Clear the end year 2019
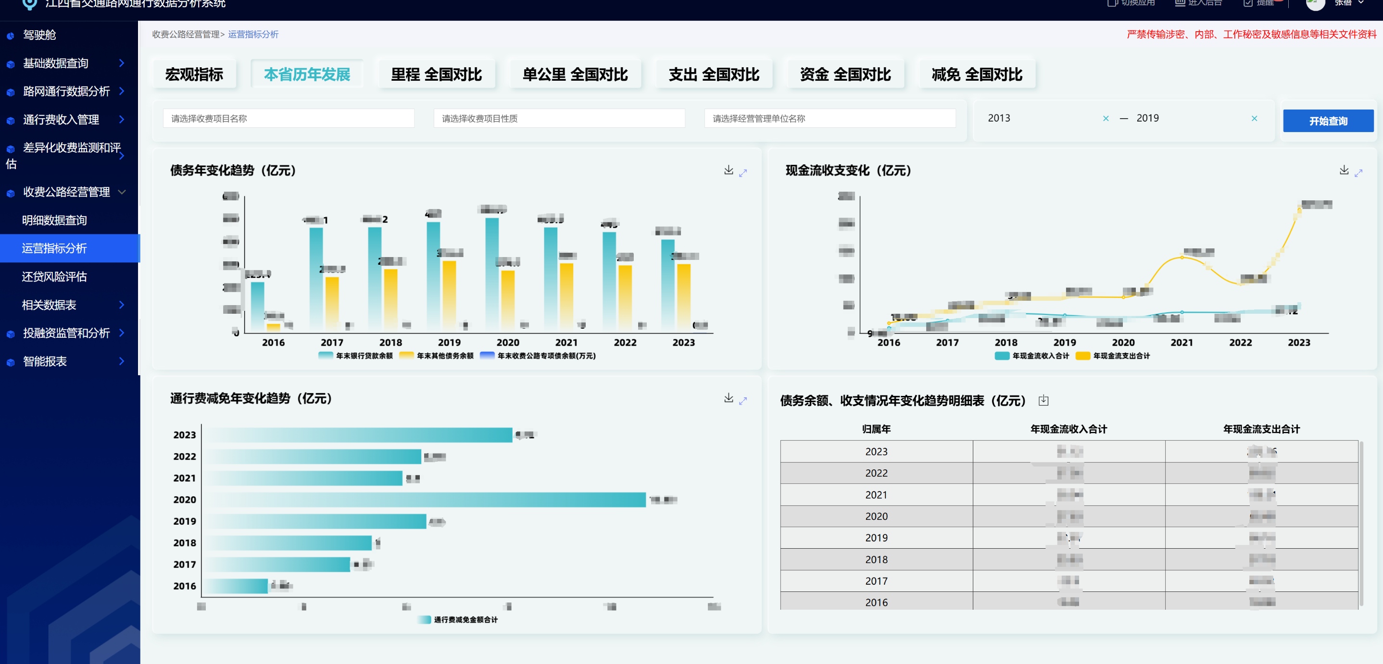1383x664 pixels. click(x=1255, y=119)
